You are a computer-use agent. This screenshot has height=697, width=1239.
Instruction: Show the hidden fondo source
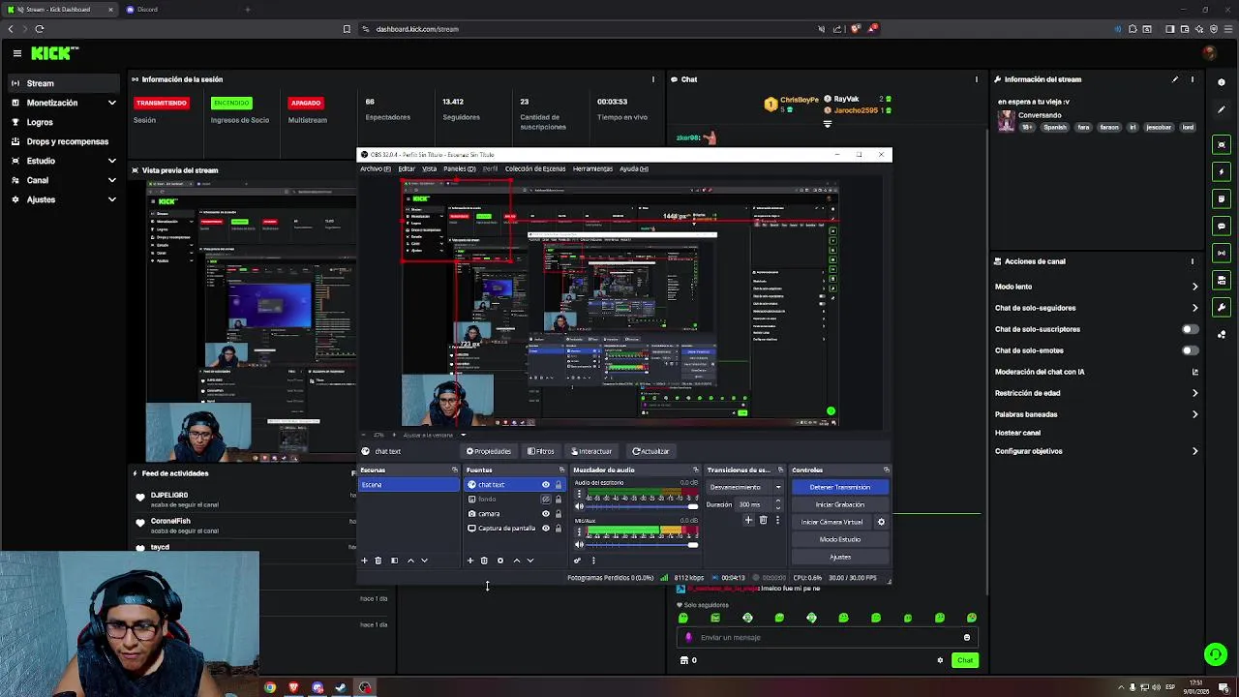545,500
